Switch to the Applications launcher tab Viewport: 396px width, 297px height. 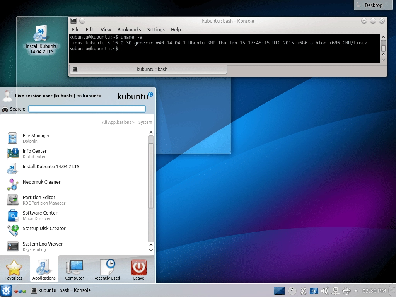[44, 269]
